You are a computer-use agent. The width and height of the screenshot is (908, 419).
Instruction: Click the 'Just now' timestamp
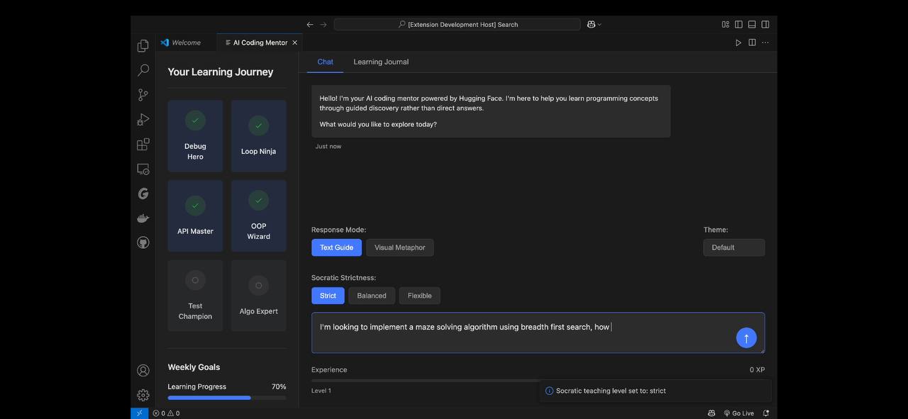tap(328, 146)
